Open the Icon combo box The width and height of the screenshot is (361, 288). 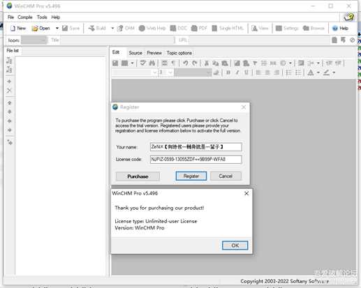coord(34,40)
